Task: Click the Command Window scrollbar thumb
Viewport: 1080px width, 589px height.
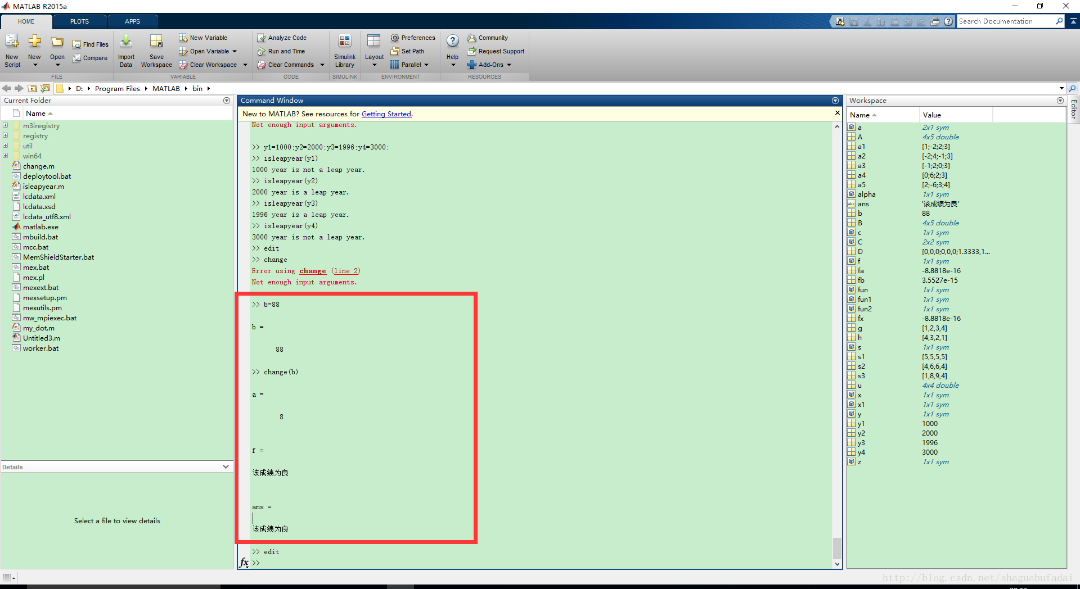Action: (837, 548)
